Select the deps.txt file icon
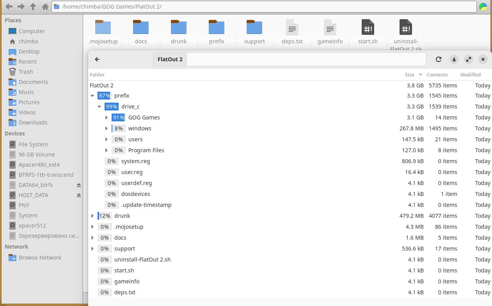 coord(292,27)
